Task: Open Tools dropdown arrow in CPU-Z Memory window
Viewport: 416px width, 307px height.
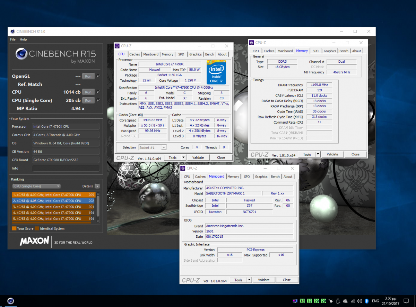Action: [x=318, y=154]
